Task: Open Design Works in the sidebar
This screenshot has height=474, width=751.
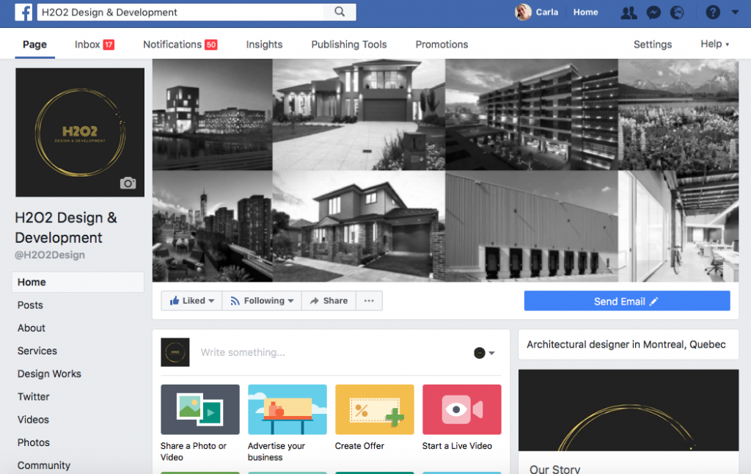Action: (49, 373)
